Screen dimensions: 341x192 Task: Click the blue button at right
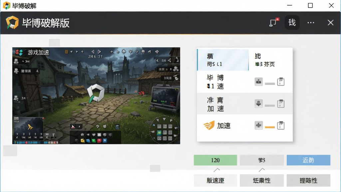click(x=308, y=160)
